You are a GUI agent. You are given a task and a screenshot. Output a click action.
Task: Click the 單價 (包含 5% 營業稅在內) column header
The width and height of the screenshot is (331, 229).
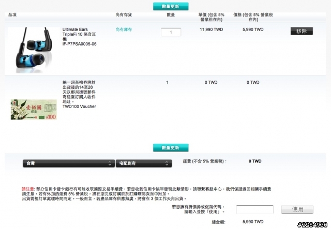point(212,17)
